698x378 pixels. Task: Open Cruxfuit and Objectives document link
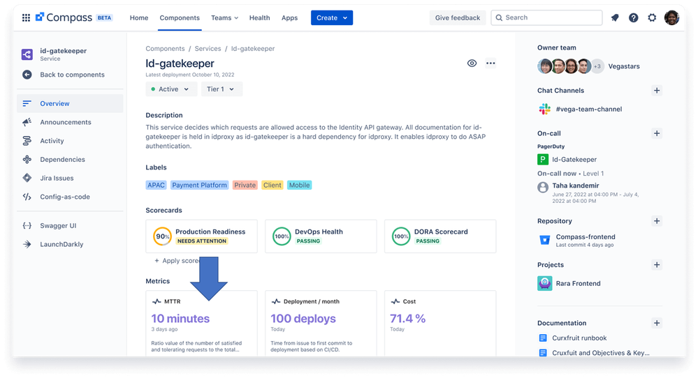[x=600, y=353]
